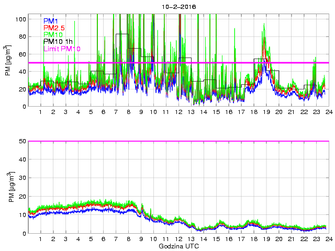Click hour 9 tick below the lower chart

(141, 239)
